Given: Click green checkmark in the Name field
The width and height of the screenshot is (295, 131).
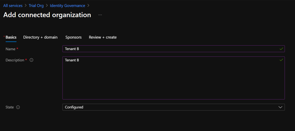Looking at the screenshot, I should pyautogui.click(x=281, y=49).
